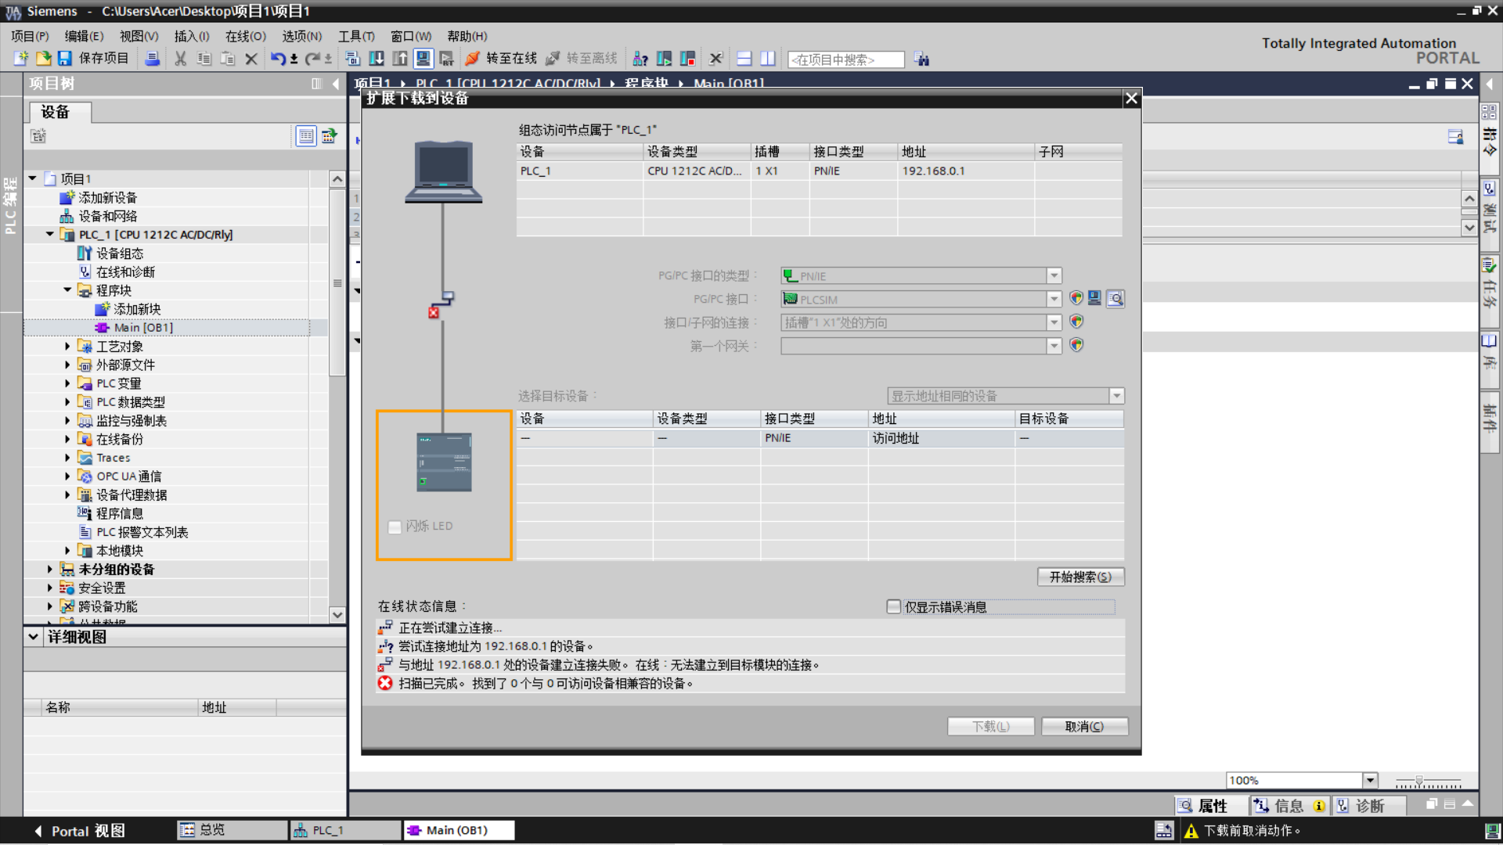Collapse the program blocks tree node
This screenshot has width=1503, height=845.
[67, 290]
